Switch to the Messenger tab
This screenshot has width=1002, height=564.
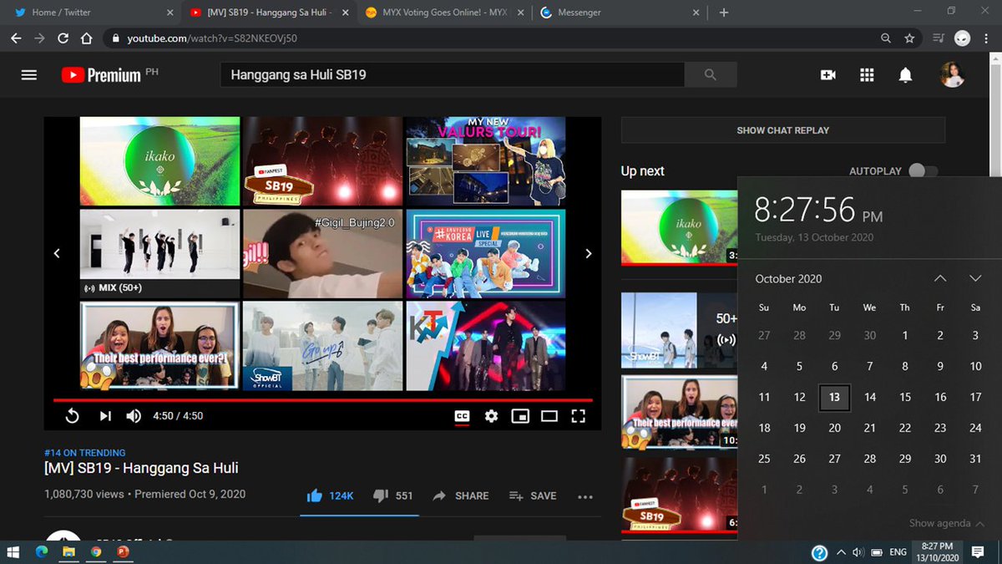[620, 13]
